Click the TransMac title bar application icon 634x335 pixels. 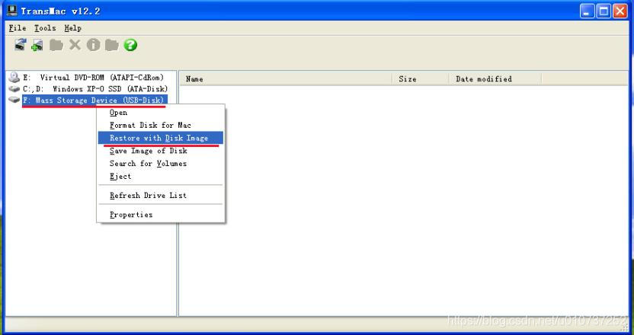pos(11,11)
